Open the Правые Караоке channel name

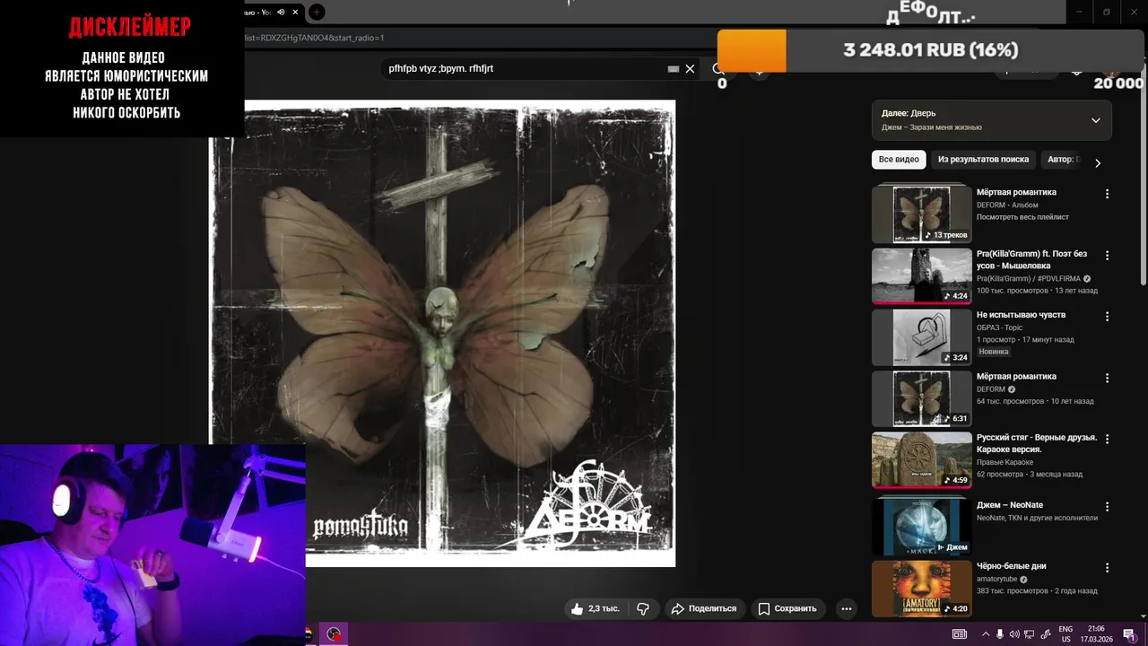[1004, 462]
